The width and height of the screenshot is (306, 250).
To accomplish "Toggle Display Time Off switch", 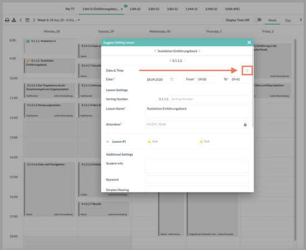I will pos(258,20).
